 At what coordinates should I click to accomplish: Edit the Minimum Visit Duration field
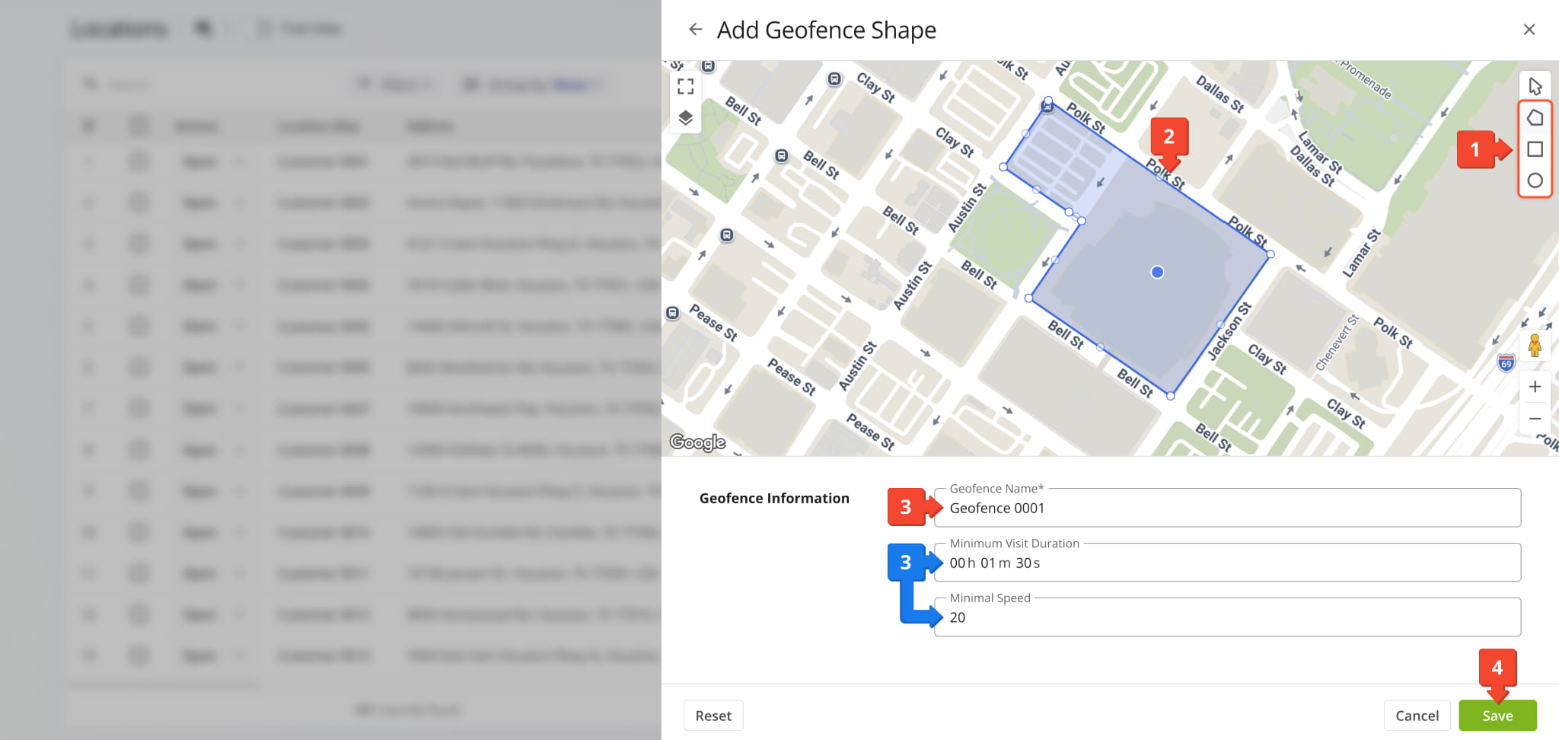[x=1227, y=563]
